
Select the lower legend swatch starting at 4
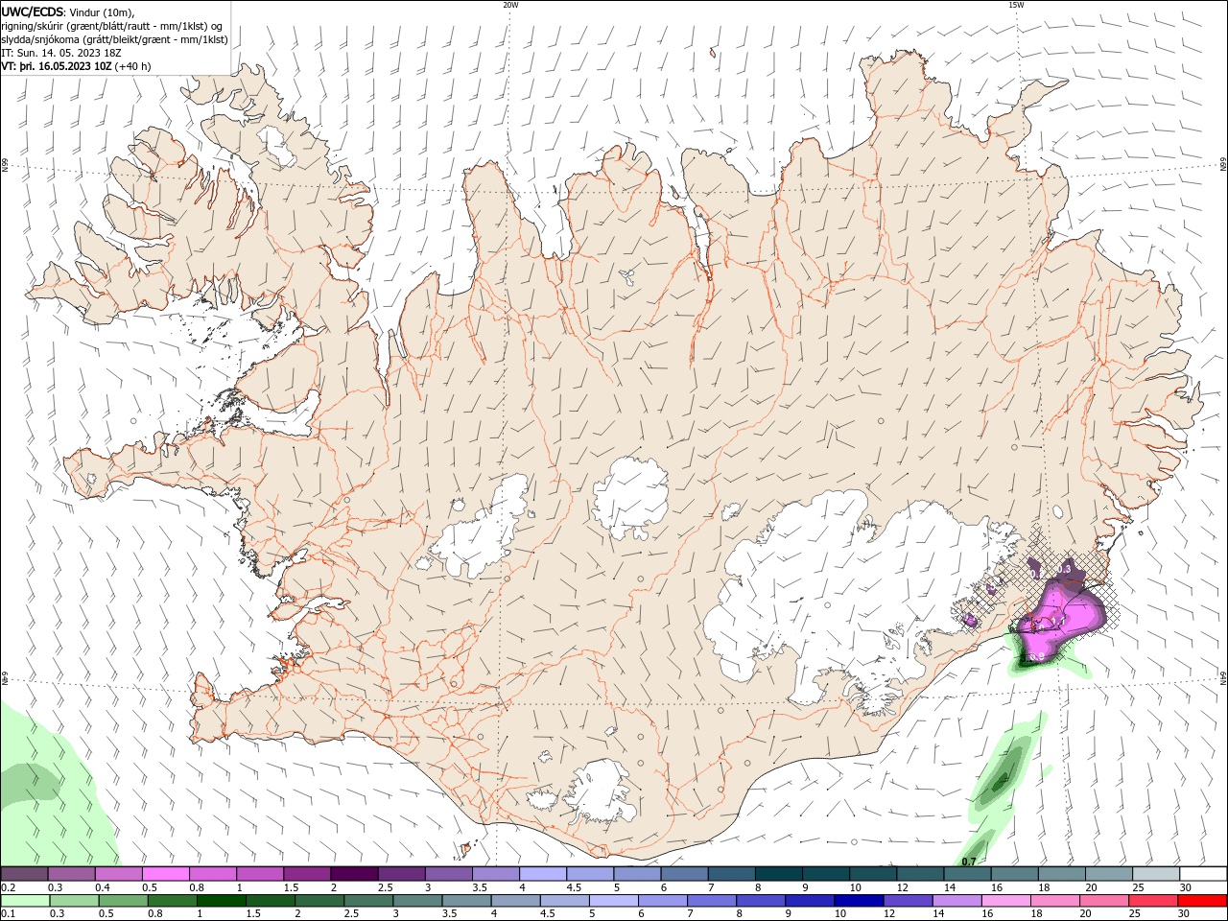(x=514, y=901)
